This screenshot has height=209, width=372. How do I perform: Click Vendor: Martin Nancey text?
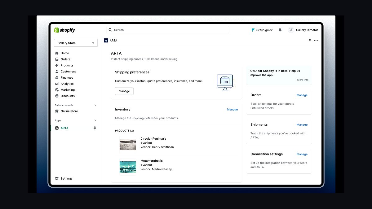156,169
